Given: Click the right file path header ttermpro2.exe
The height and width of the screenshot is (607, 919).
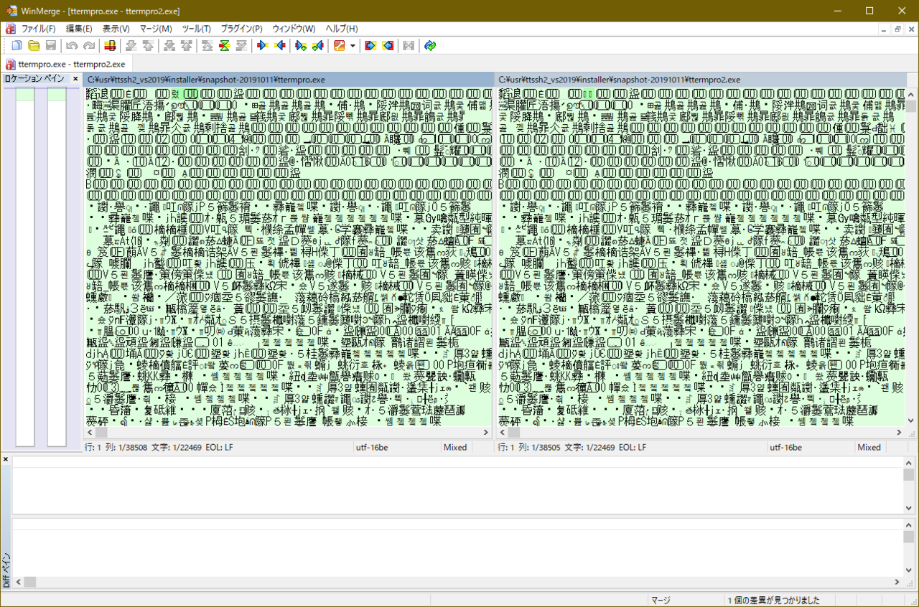Looking at the screenshot, I should pyautogui.click(x=701, y=80).
